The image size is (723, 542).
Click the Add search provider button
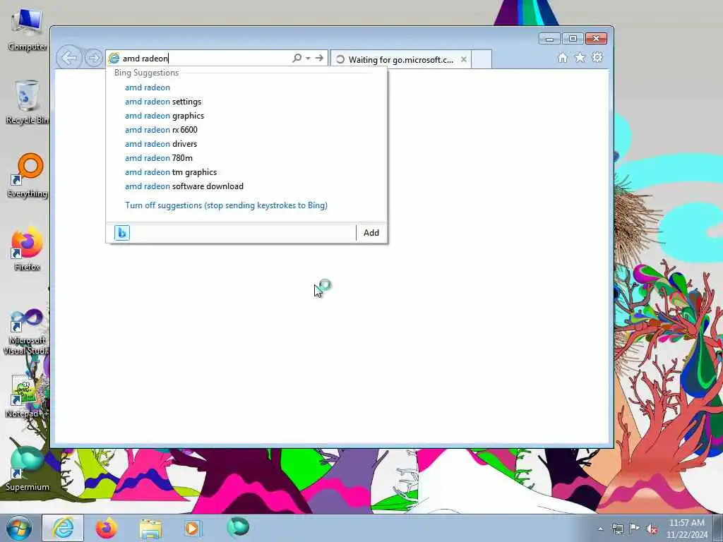pos(371,233)
